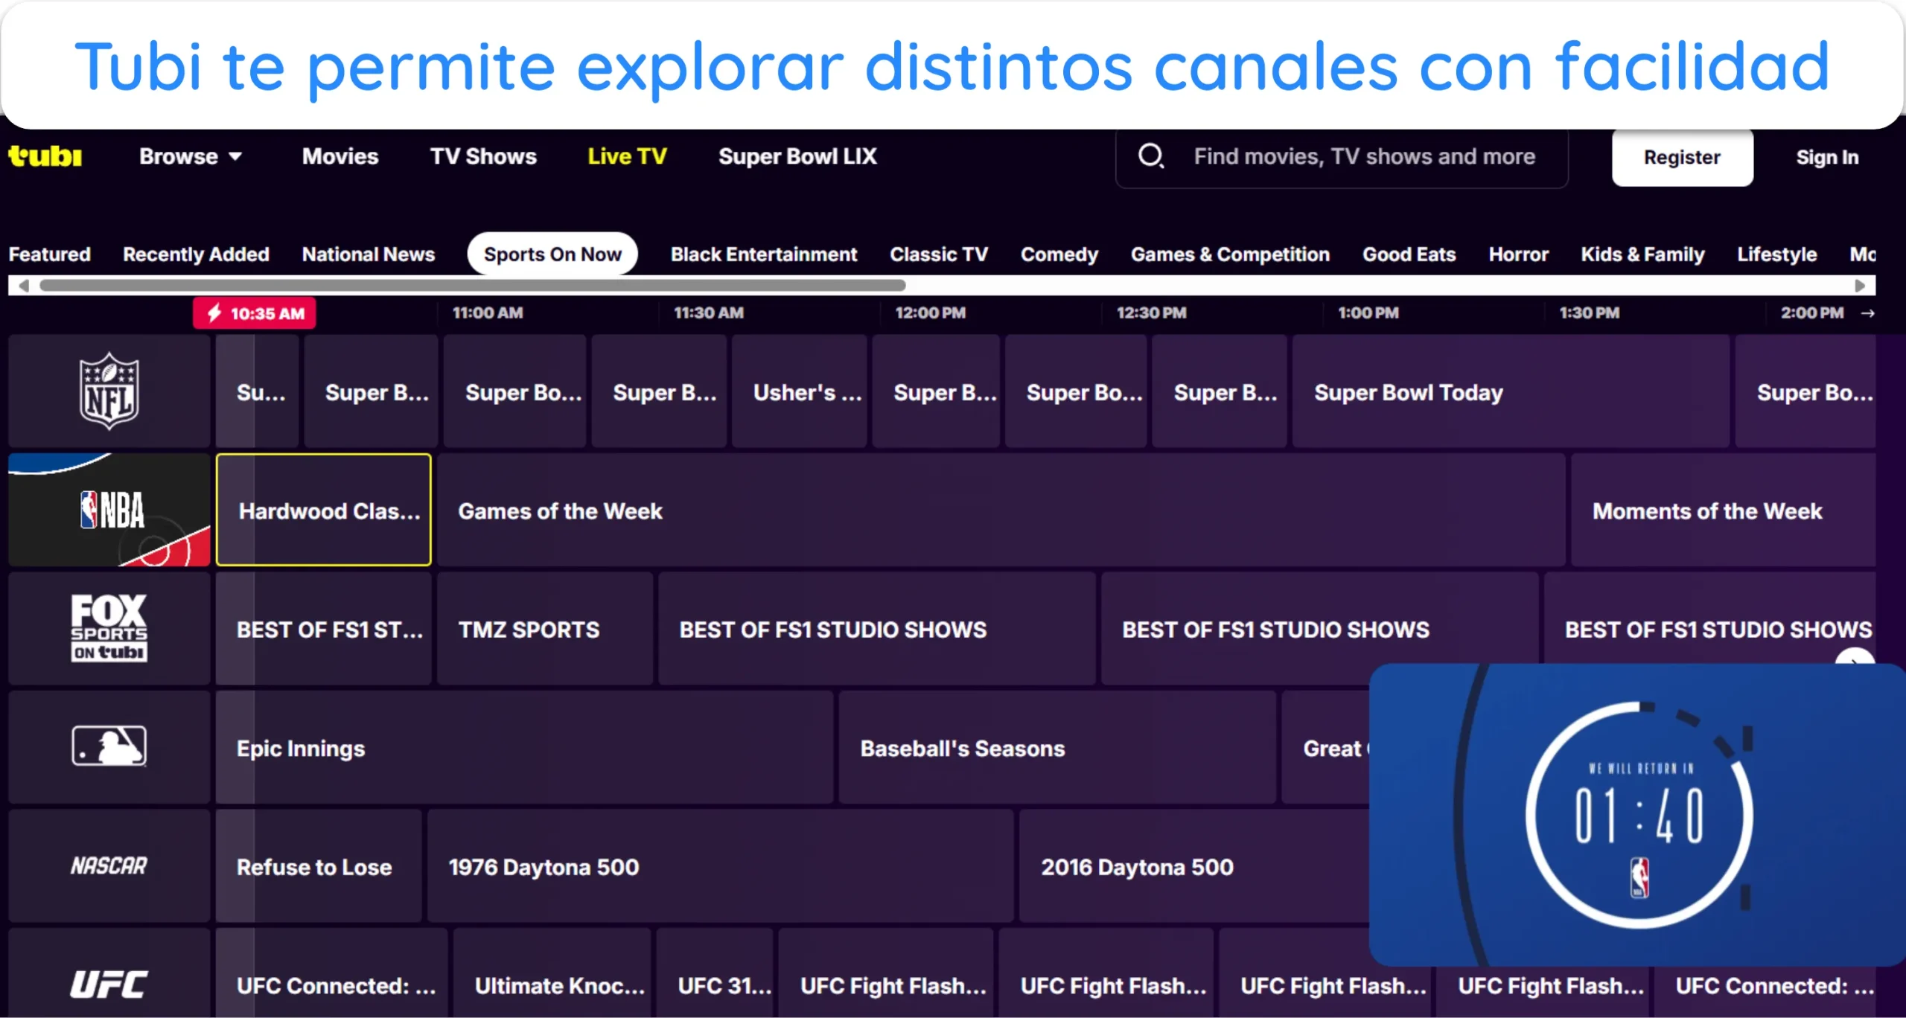Click the timeline forward arrow after 2:00 PM
The image size is (1906, 1018).
tap(1867, 313)
